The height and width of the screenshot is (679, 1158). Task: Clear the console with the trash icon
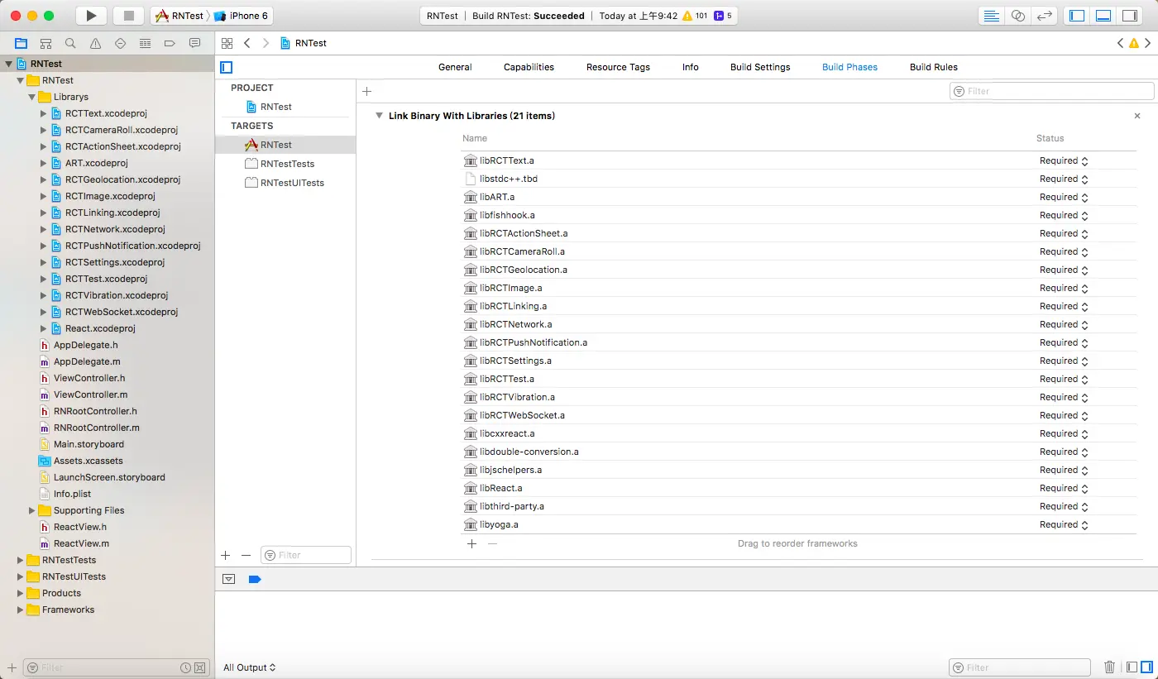(x=1109, y=667)
